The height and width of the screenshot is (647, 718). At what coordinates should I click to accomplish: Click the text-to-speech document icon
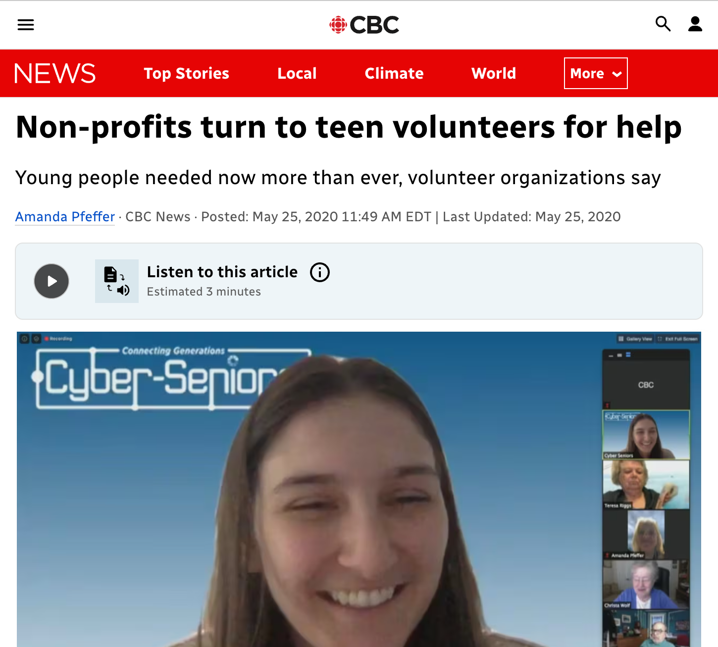coord(117,281)
